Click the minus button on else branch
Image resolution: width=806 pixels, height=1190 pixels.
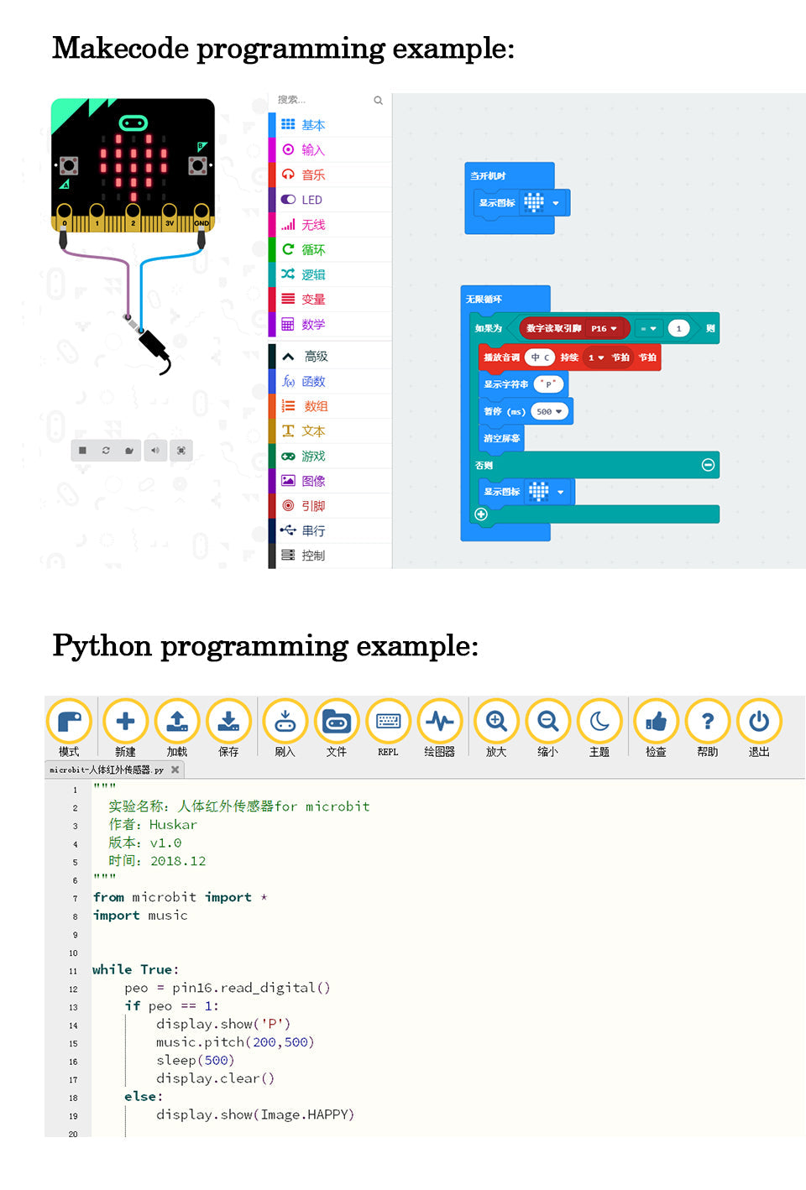pyautogui.click(x=708, y=465)
